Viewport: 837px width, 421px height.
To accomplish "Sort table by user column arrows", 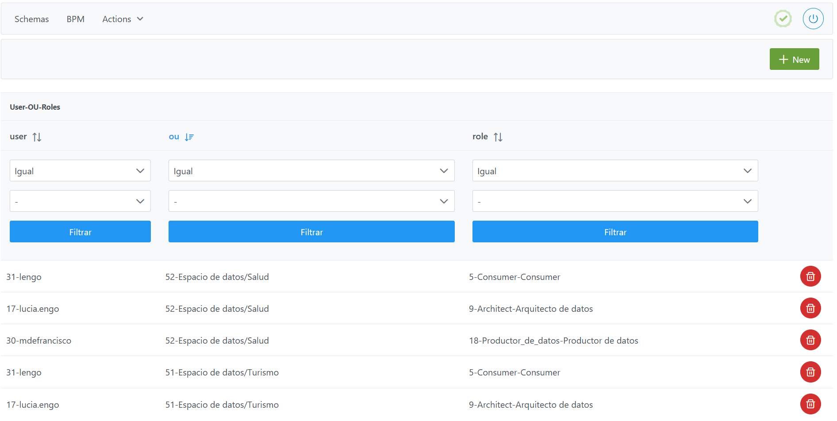I will coord(37,137).
